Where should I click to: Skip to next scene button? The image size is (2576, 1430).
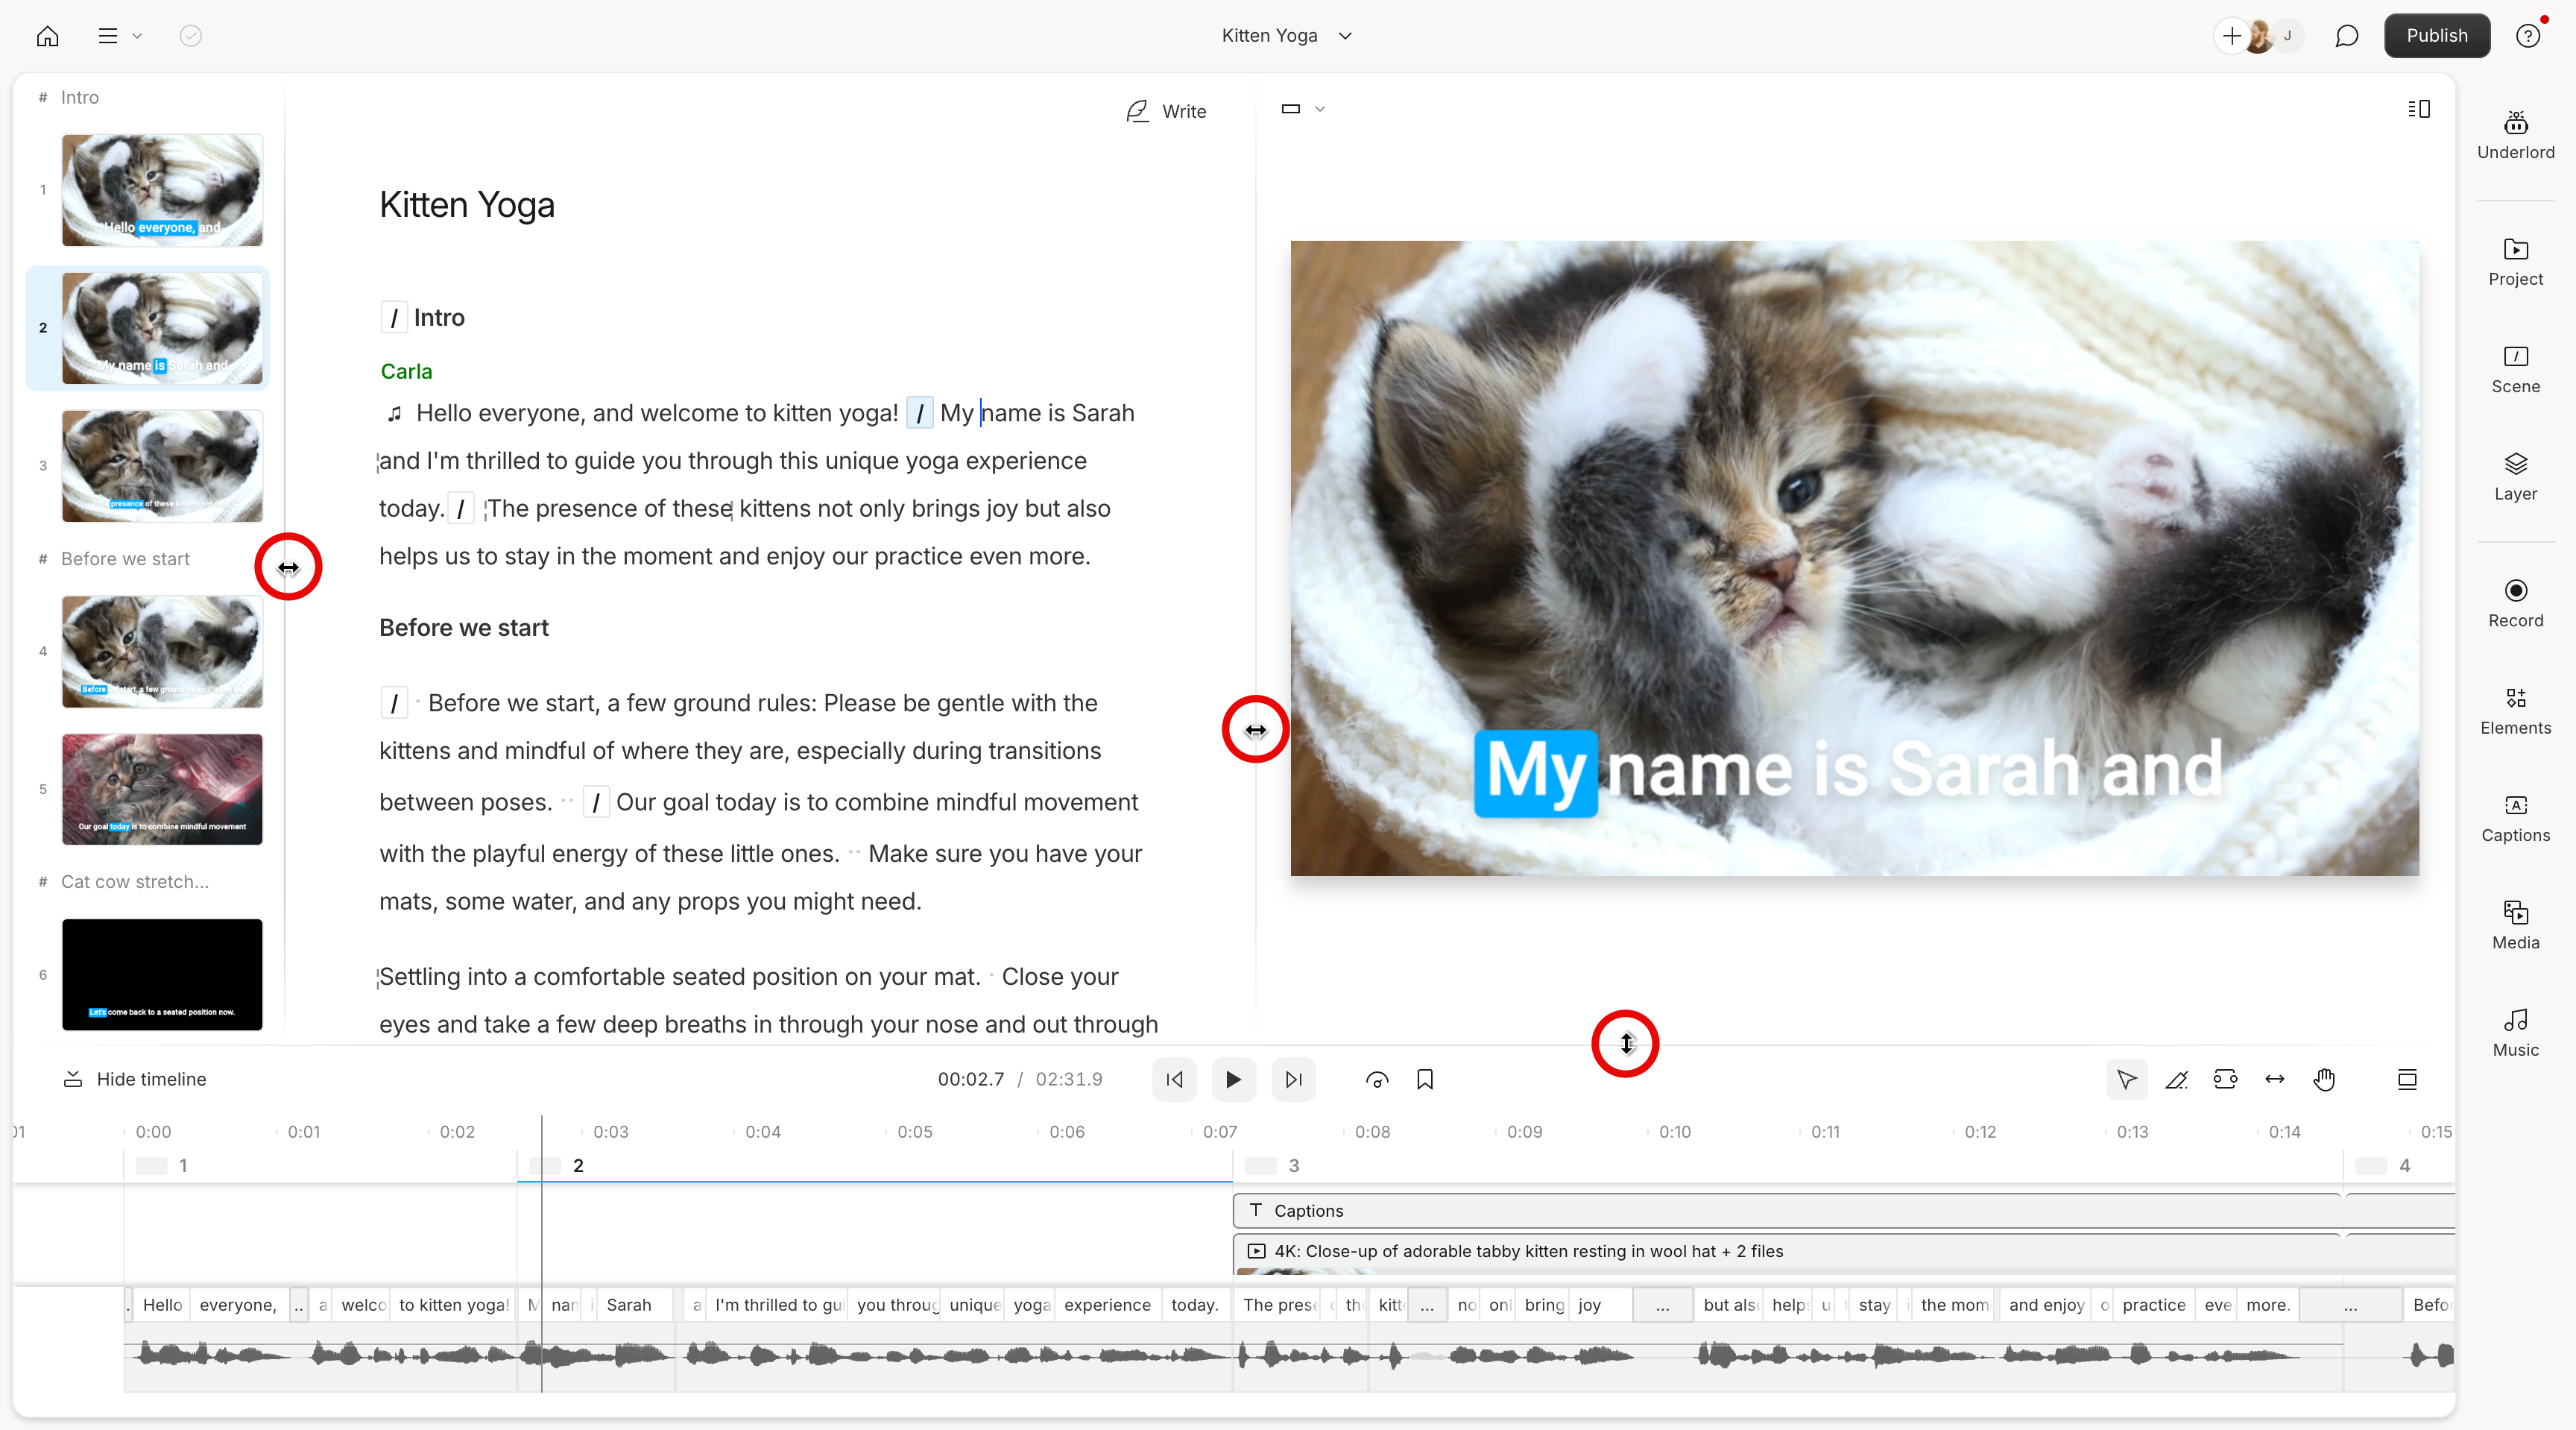[1293, 1079]
